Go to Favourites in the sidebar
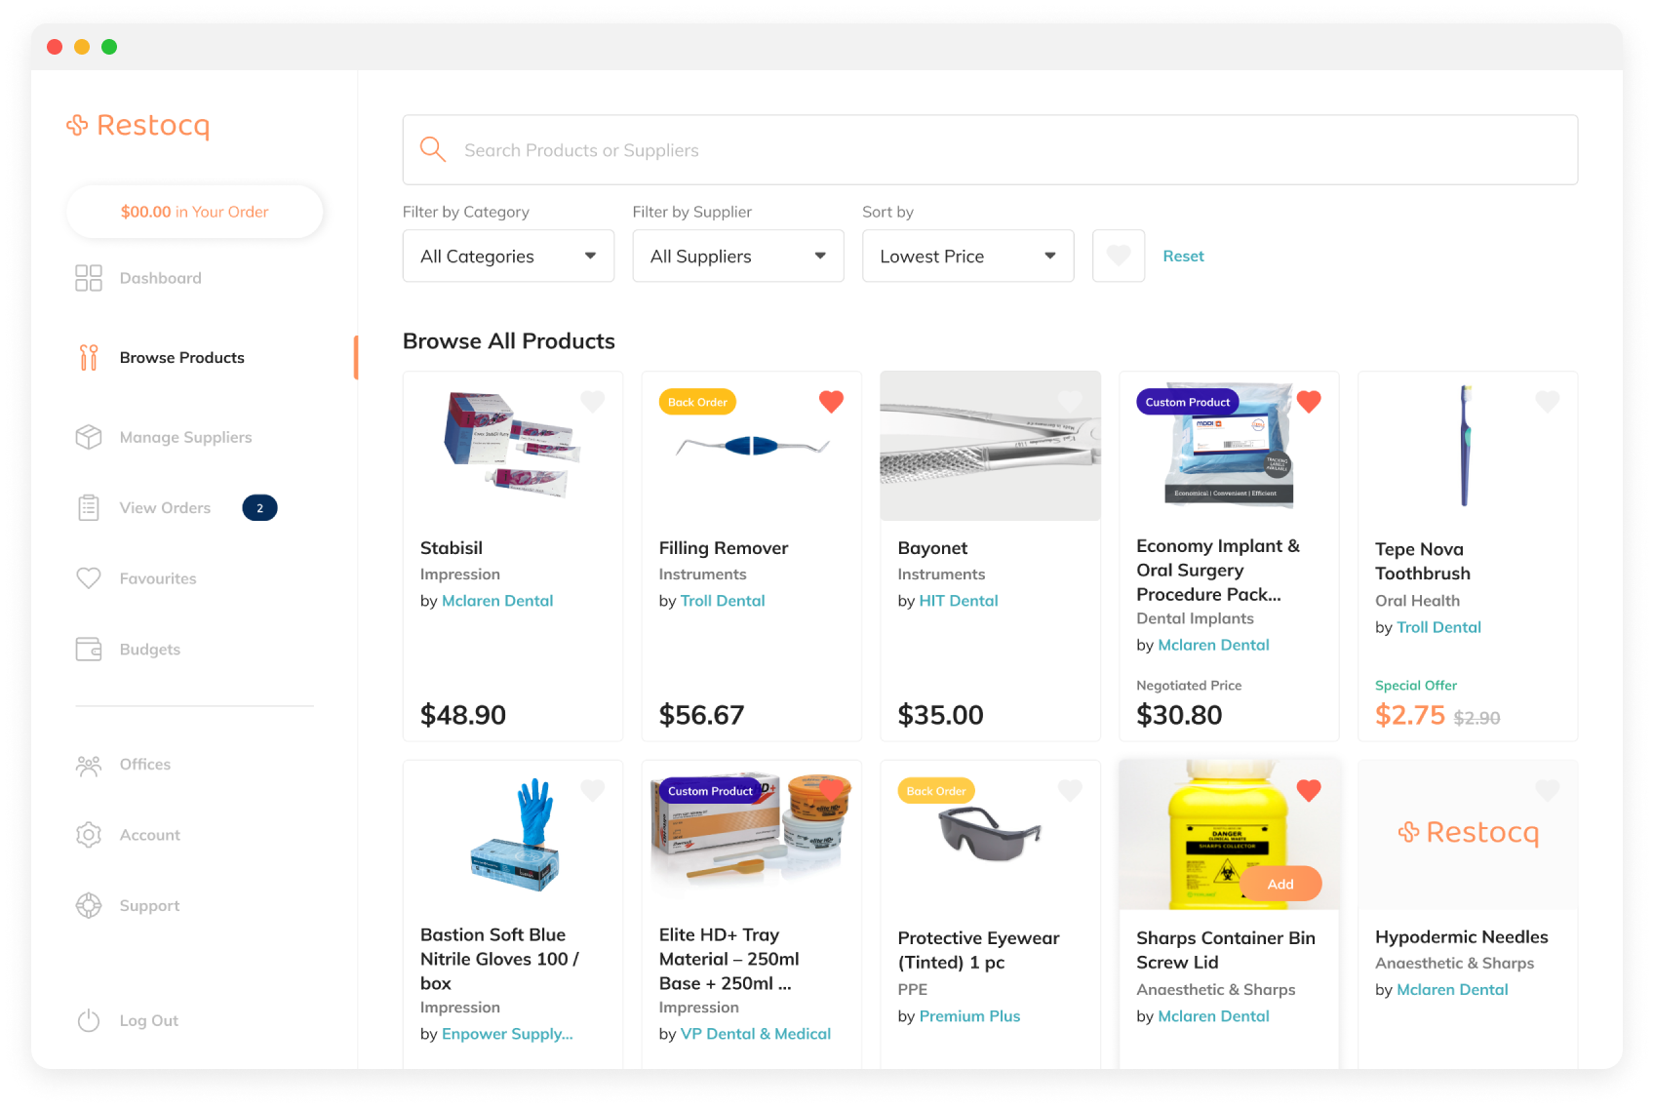1654x1108 pixels. click(158, 578)
